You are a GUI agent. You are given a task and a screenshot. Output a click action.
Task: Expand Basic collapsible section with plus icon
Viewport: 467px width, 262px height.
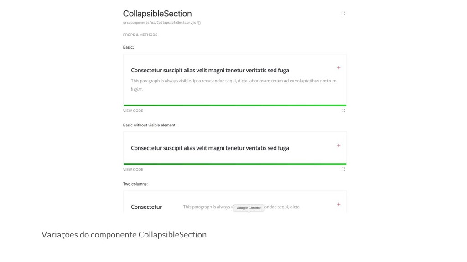338,68
